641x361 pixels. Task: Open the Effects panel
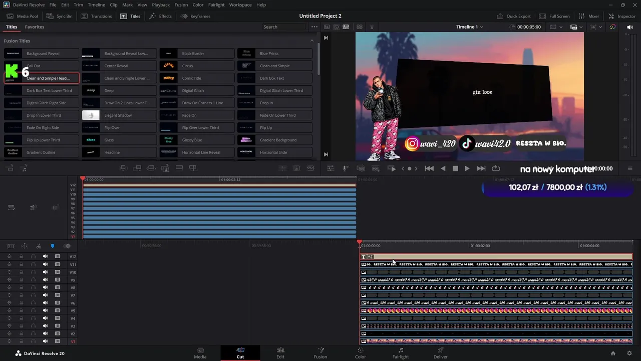[x=160, y=16]
